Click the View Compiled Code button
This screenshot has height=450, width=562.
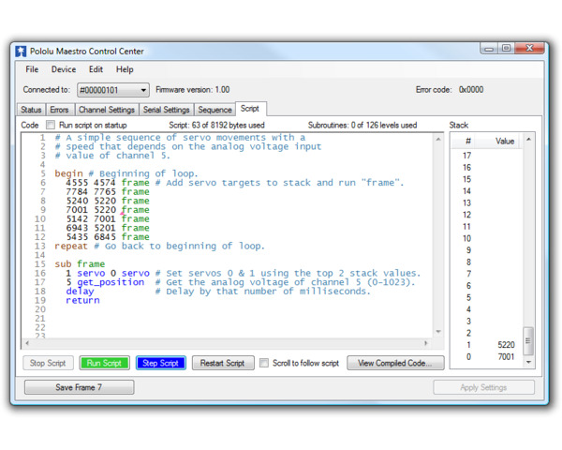pyautogui.click(x=395, y=363)
